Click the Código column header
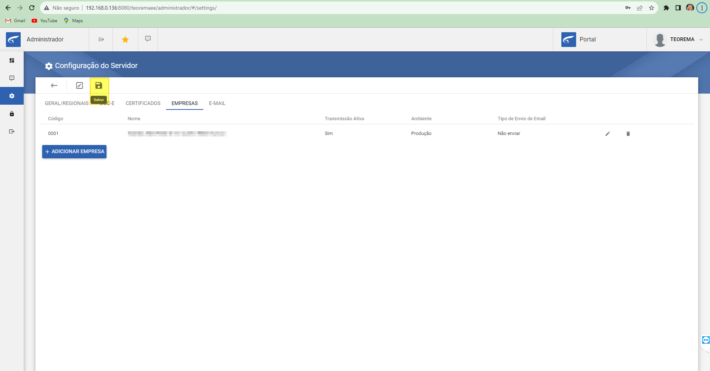710x371 pixels. point(55,119)
